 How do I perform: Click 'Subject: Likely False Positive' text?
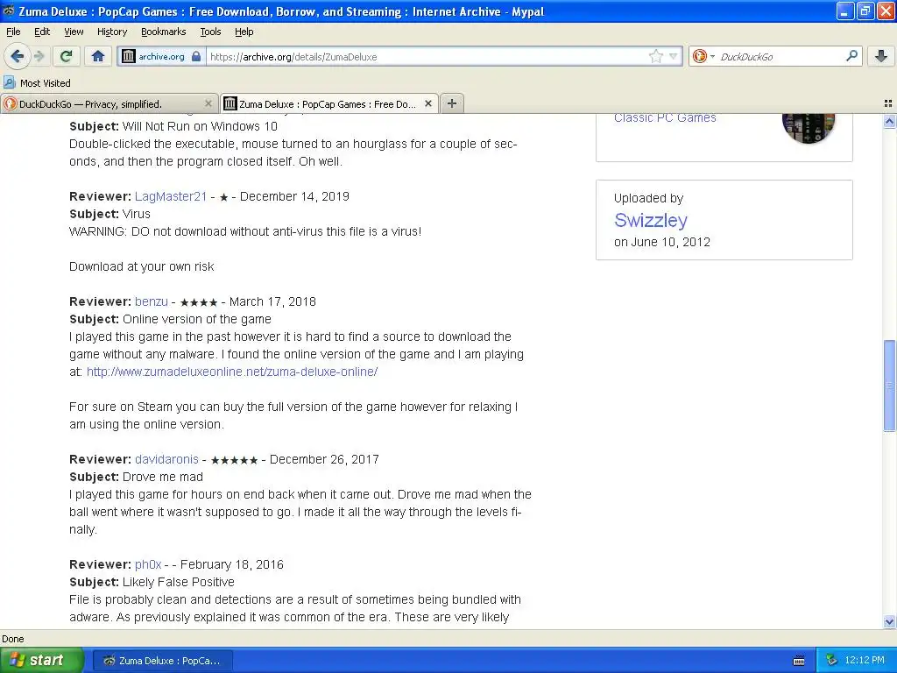152,582
